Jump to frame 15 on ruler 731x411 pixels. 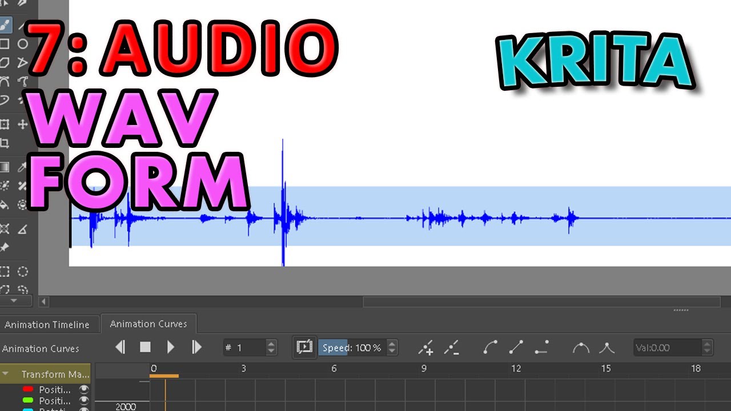(606, 368)
